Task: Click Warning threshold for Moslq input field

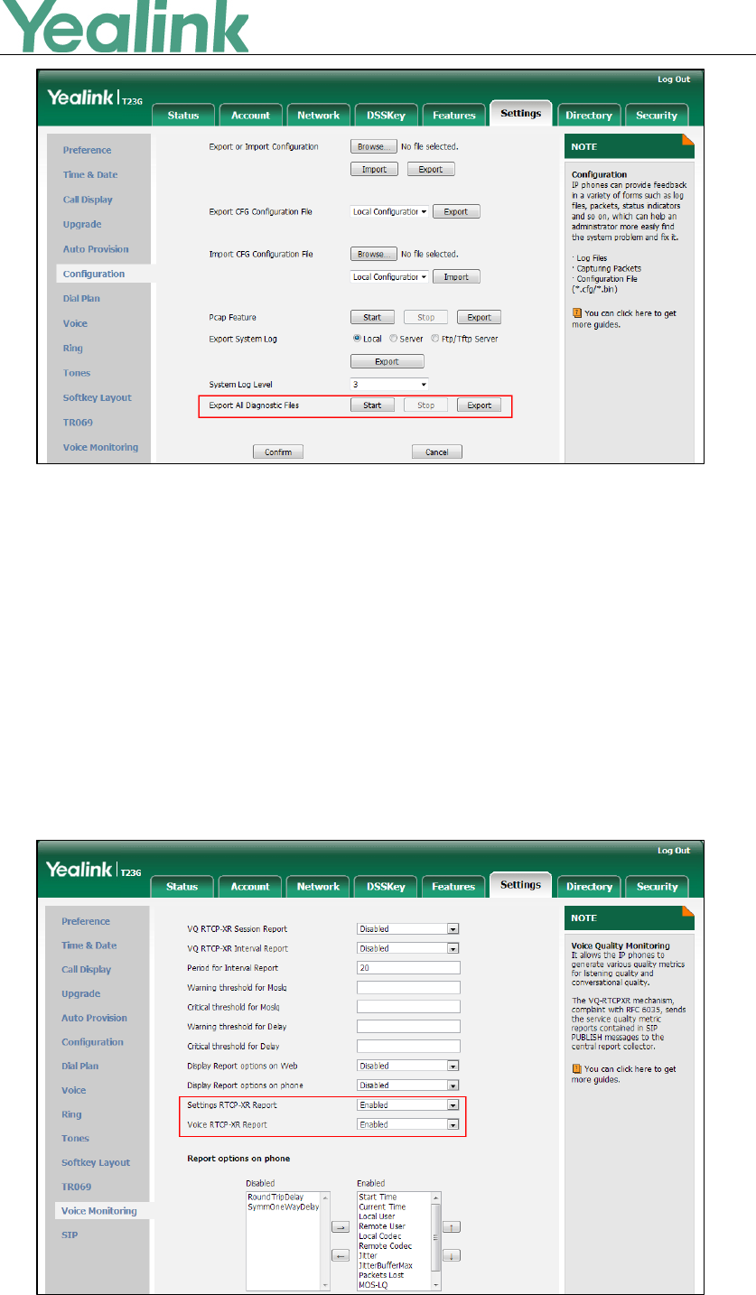Action: tap(408, 987)
